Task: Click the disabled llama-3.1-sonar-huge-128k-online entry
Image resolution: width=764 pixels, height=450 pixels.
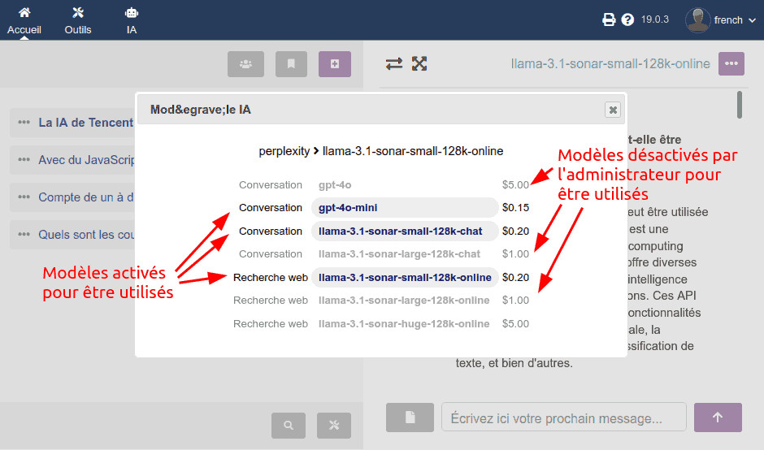Action: tap(404, 324)
